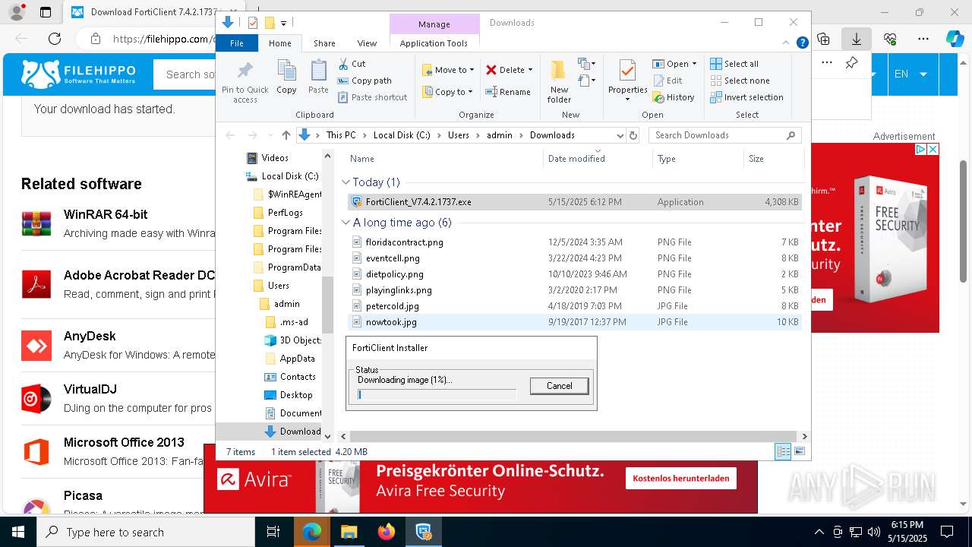
Task: Cancel the FortiClient Installer download
Action: pyautogui.click(x=559, y=386)
